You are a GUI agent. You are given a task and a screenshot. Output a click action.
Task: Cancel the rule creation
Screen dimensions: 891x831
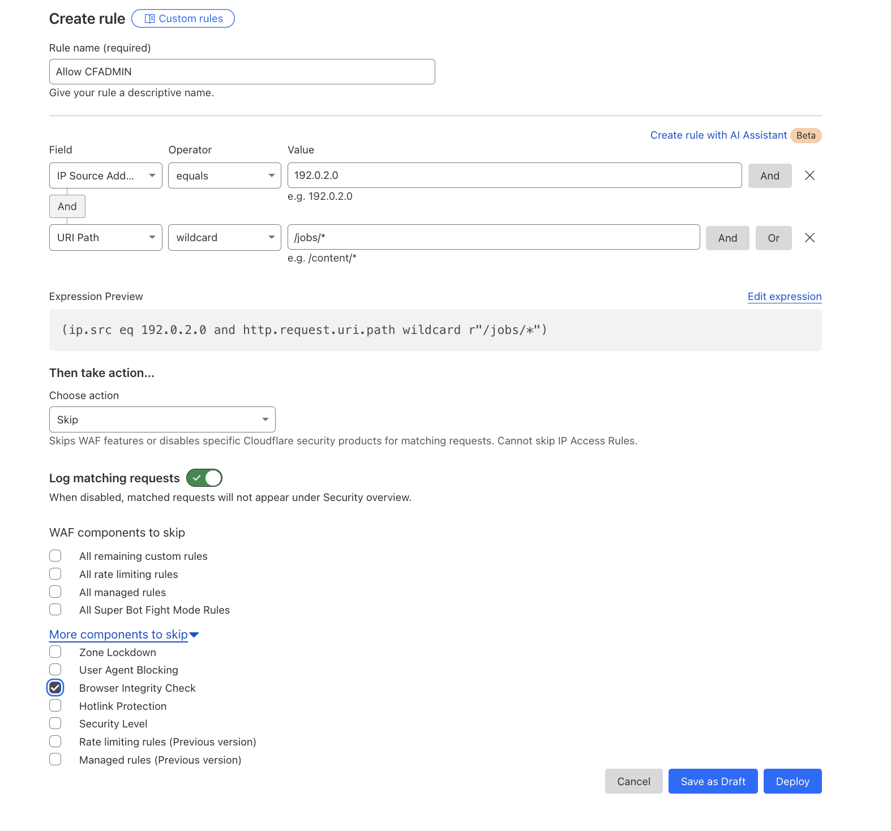point(633,781)
